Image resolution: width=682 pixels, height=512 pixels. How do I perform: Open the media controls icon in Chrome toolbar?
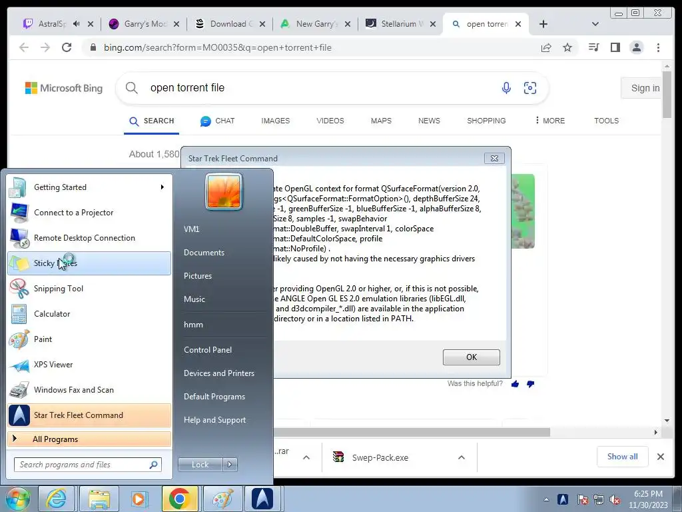(593, 47)
